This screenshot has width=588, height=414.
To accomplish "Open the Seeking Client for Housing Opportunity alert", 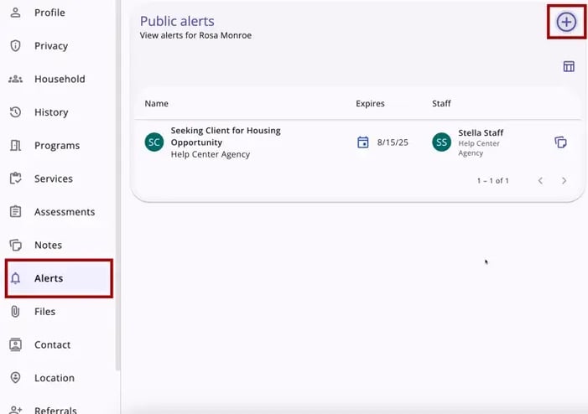I will coord(225,137).
